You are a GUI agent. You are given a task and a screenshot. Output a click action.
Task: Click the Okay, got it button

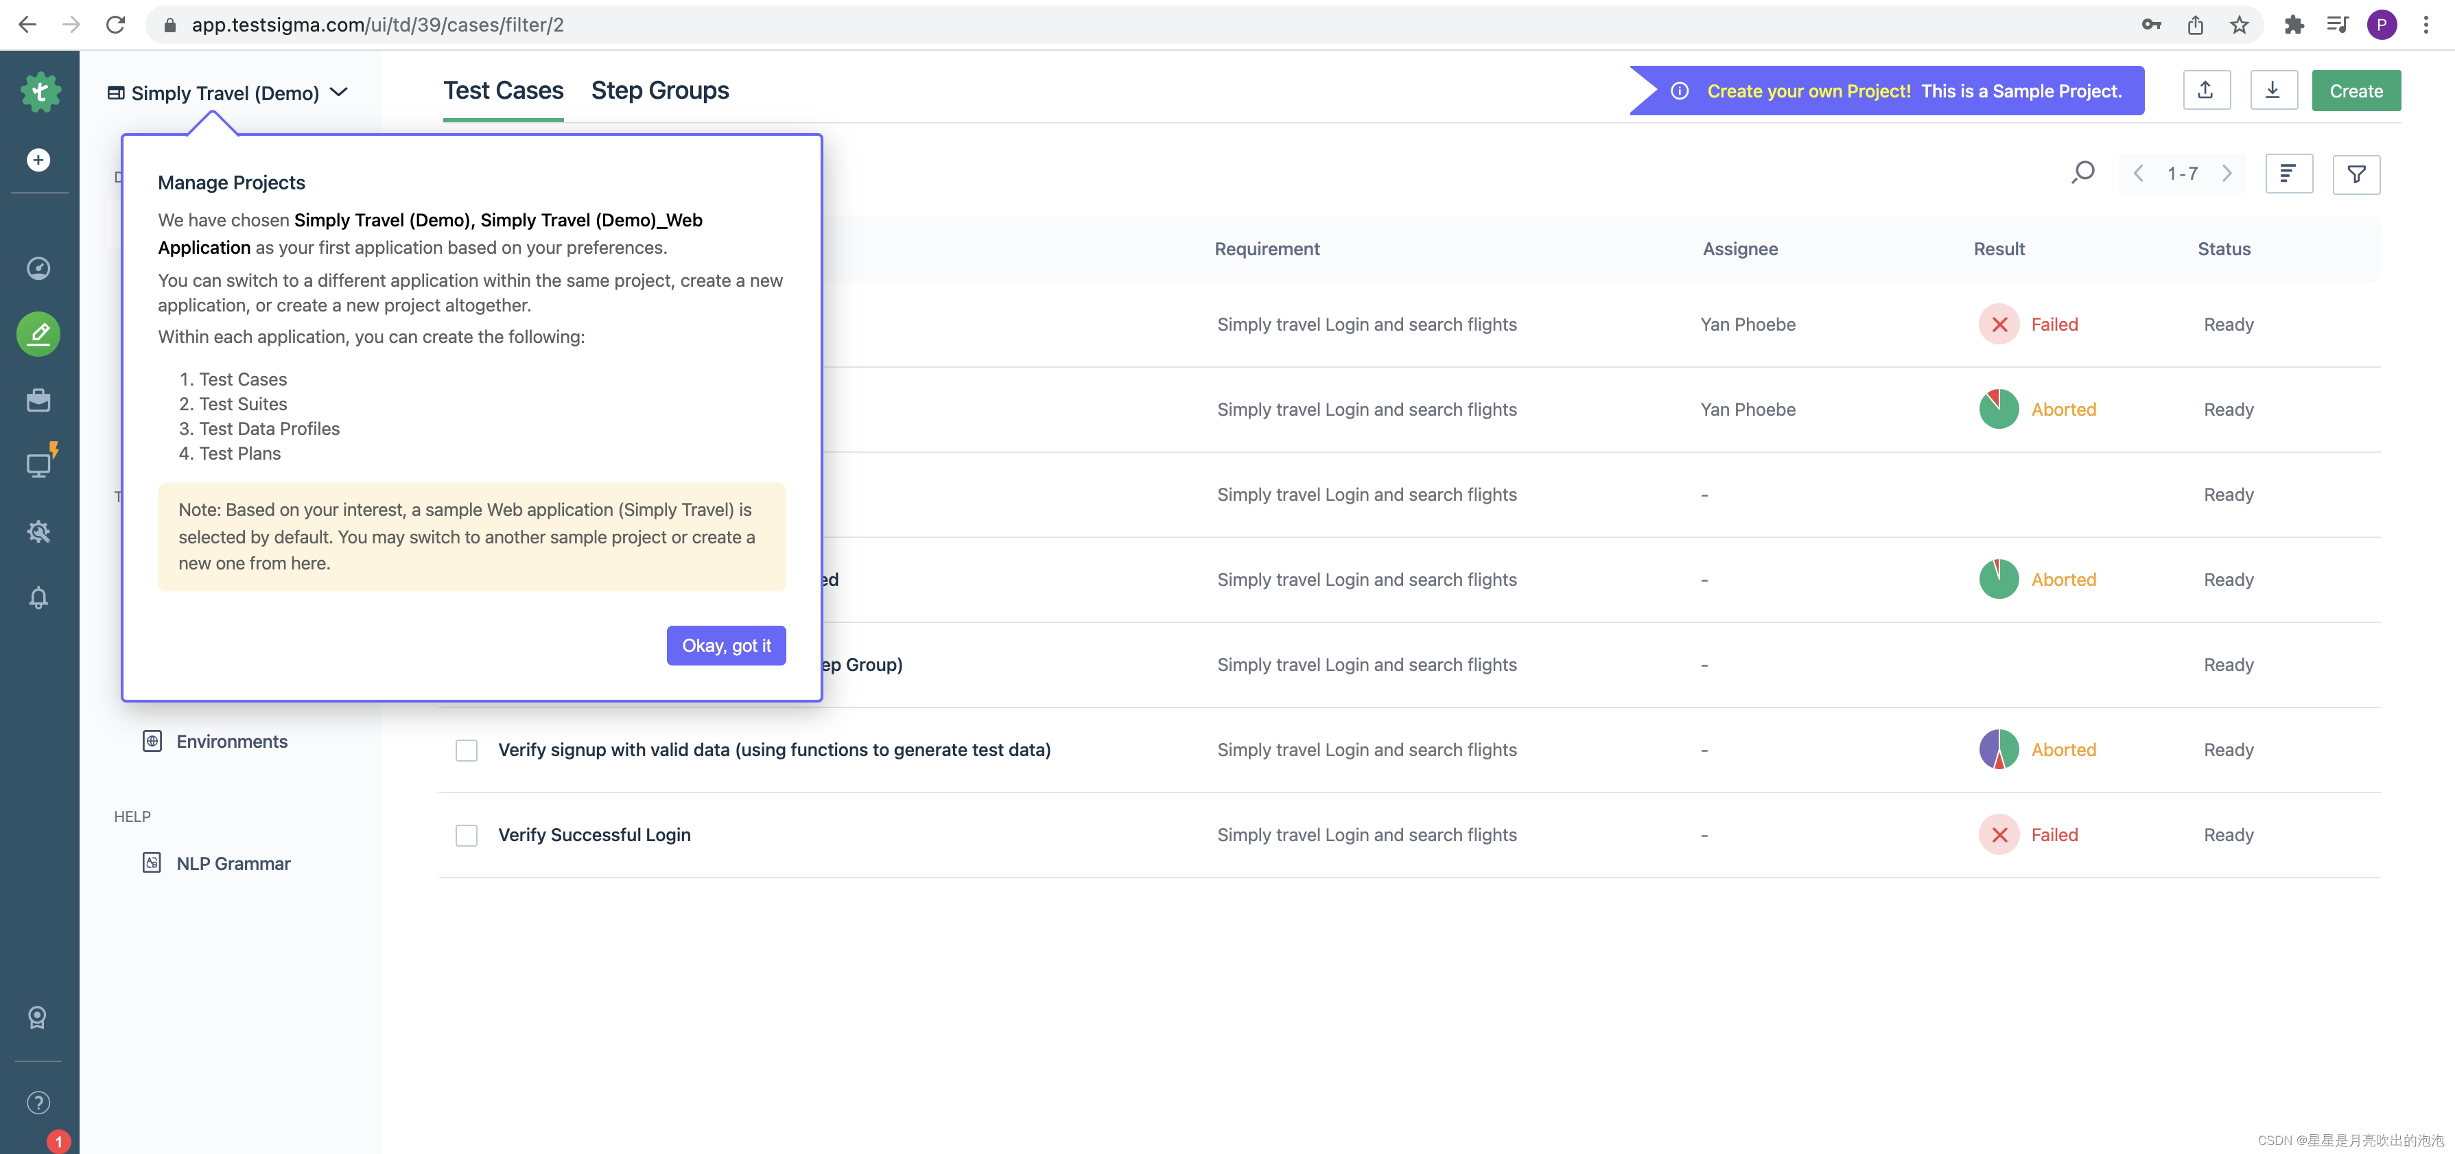tap(725, 645)
